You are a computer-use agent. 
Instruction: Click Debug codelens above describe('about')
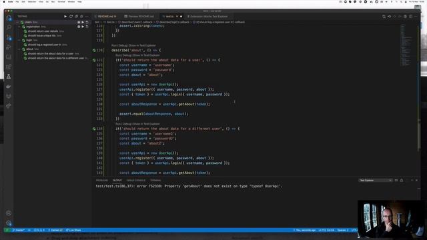pos(122,45)
